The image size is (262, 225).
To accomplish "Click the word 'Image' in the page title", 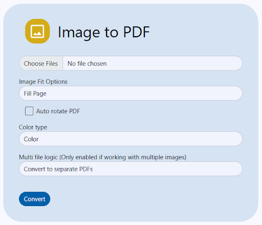I will pos(79,33).
